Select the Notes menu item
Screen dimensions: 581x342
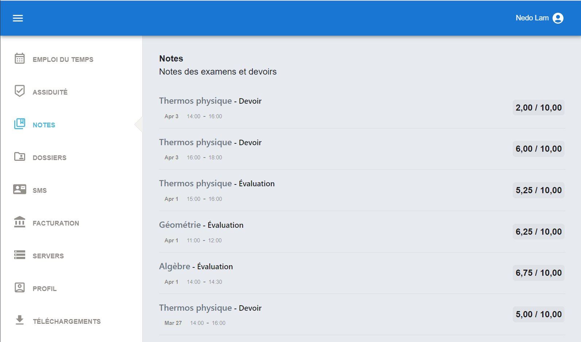44,125
